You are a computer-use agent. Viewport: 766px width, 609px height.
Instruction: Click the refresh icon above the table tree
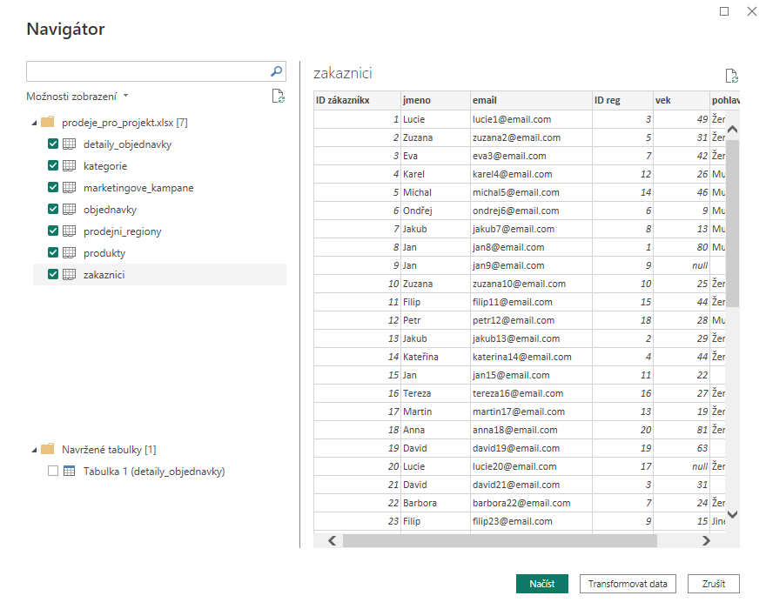tap(278, 97)
